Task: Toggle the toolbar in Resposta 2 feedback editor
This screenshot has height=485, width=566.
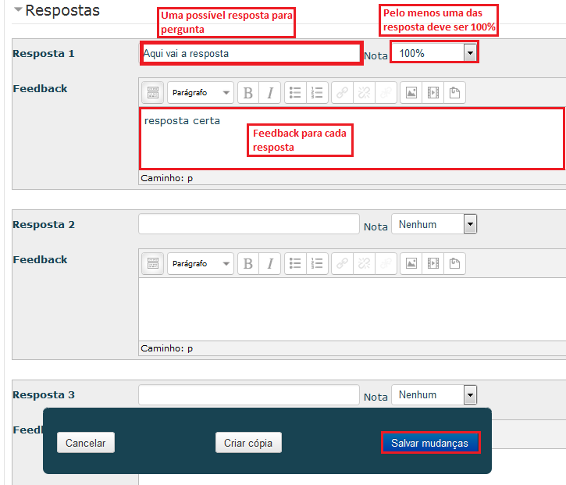Action: 152,264
